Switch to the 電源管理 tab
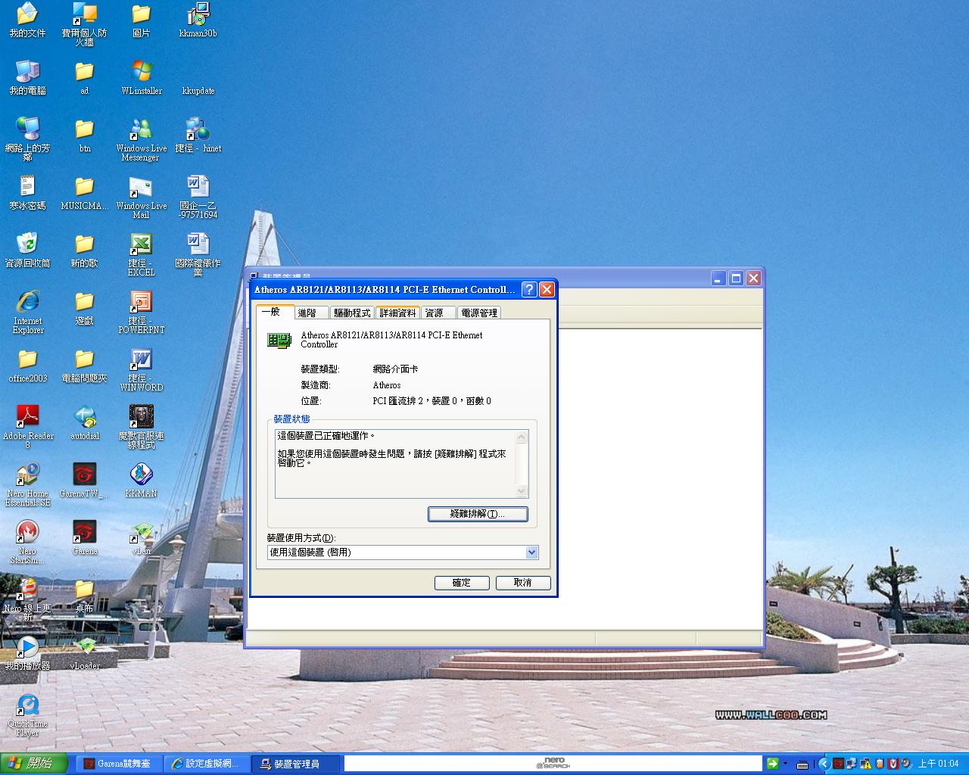 tap(479, 313)
